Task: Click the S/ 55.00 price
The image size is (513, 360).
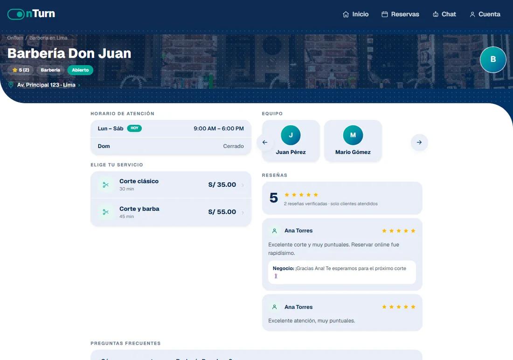Action: point(222,212)
